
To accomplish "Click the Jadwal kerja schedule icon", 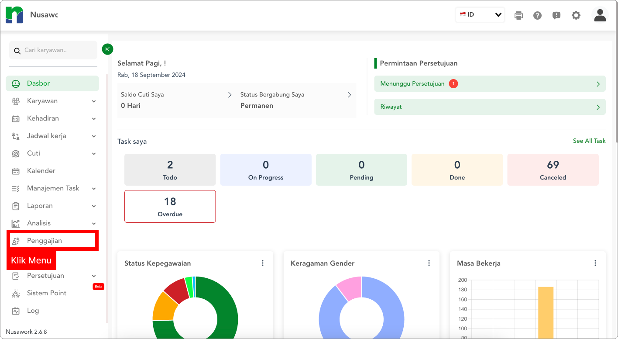I will pos(16,136).
